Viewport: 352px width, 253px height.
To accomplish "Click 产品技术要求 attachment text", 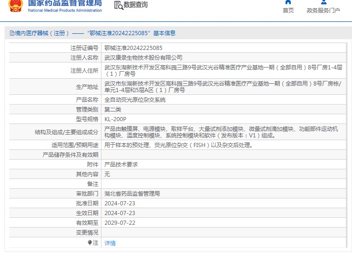I will pos(121,165).
